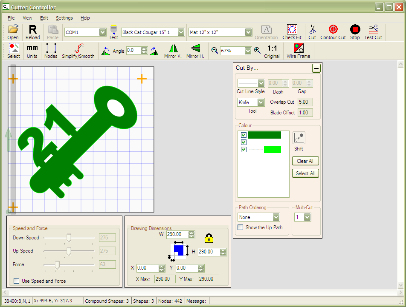Open the Edit menu
This screenshot has width=406, height=307.
(x=44, y=18)
